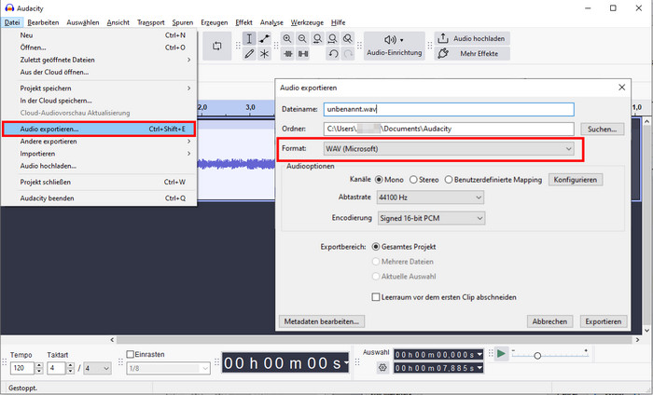Click Metadaten bearbeiten... button
653x395 pixels.
click(x=322, y=321)
